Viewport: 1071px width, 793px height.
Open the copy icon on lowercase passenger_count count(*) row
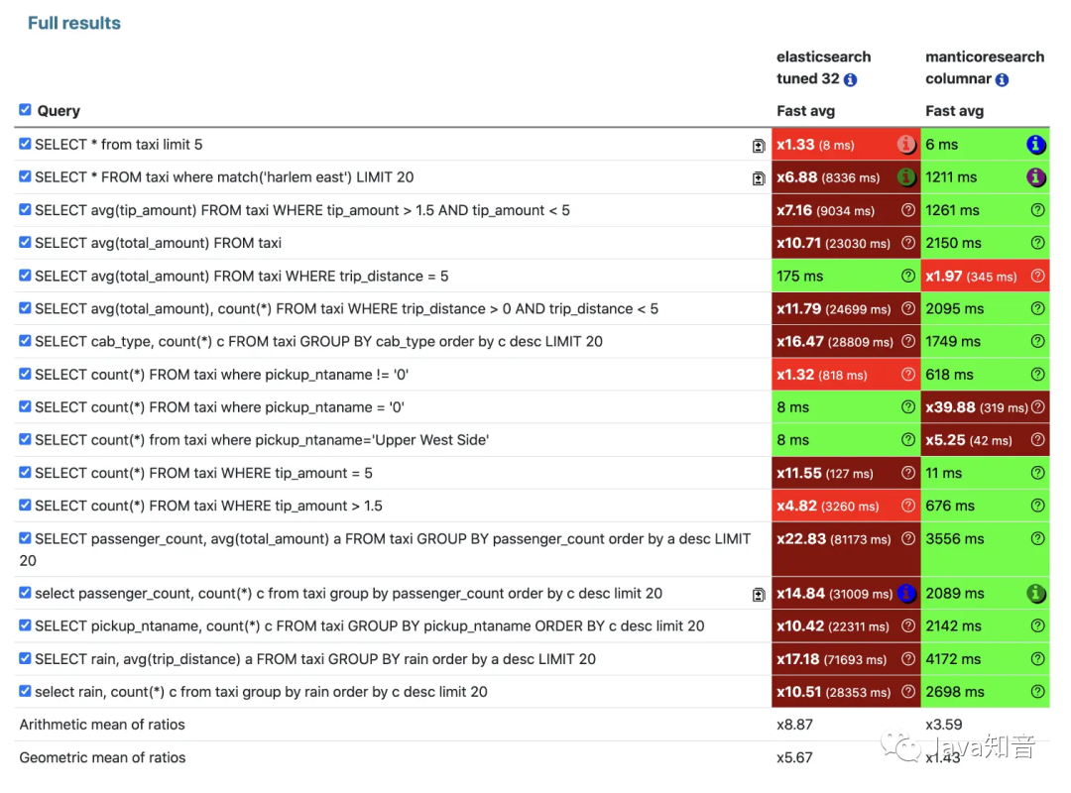point(759,594)
